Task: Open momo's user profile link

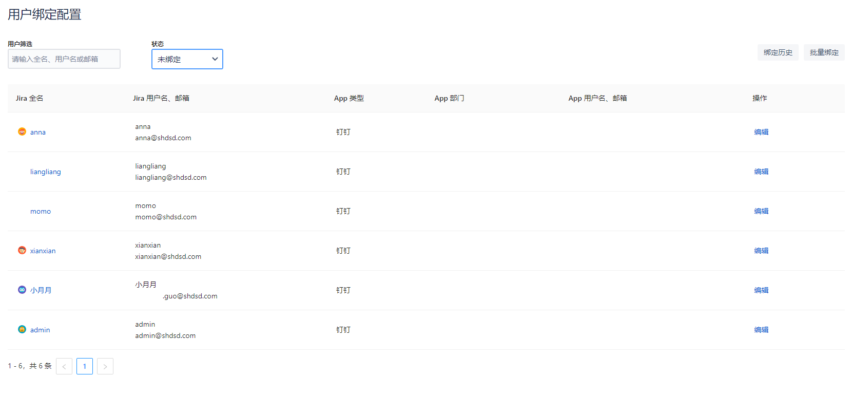Action: pos(41,211)
